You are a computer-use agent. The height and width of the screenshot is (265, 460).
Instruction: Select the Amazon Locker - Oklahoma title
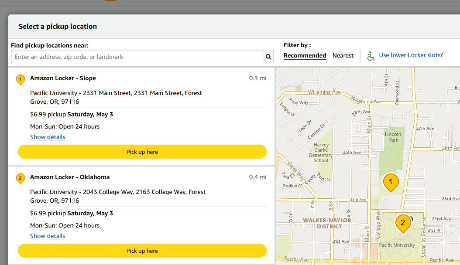[70, 177]
